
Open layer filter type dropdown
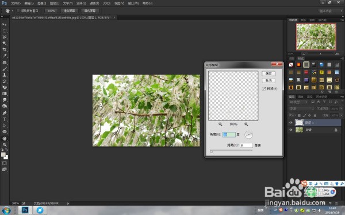tap(298, 102)
